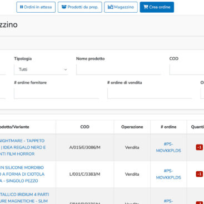
Task: Open the TALLICO IRIDIUM 4 PARTI product link
Action: point(24,198)
